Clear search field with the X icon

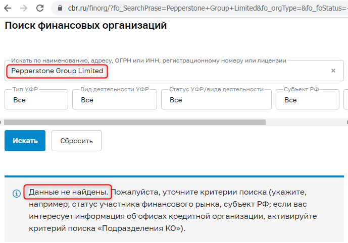point(333,71)
